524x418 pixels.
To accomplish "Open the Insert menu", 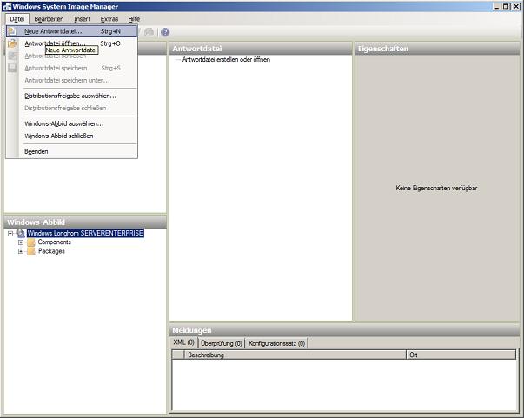I will click(x=82, y=19).
